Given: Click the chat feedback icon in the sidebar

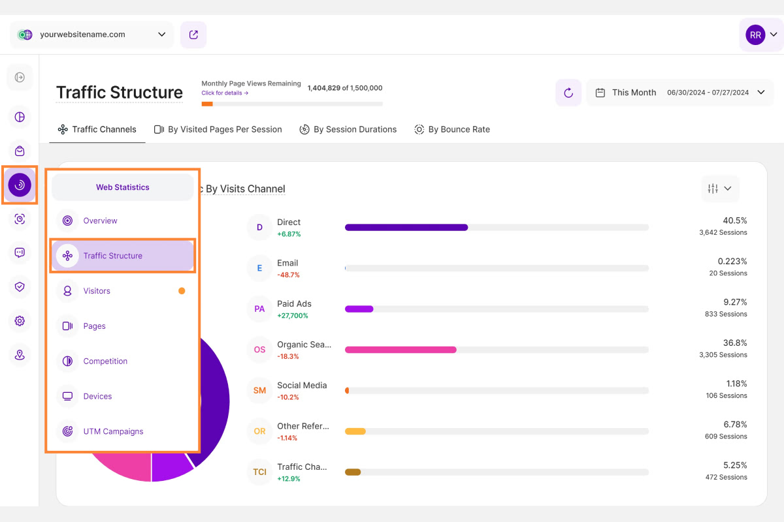Looking at the screenshot, I should 20,253.
